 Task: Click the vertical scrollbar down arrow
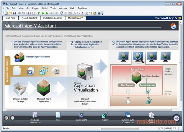click(180, 106)
